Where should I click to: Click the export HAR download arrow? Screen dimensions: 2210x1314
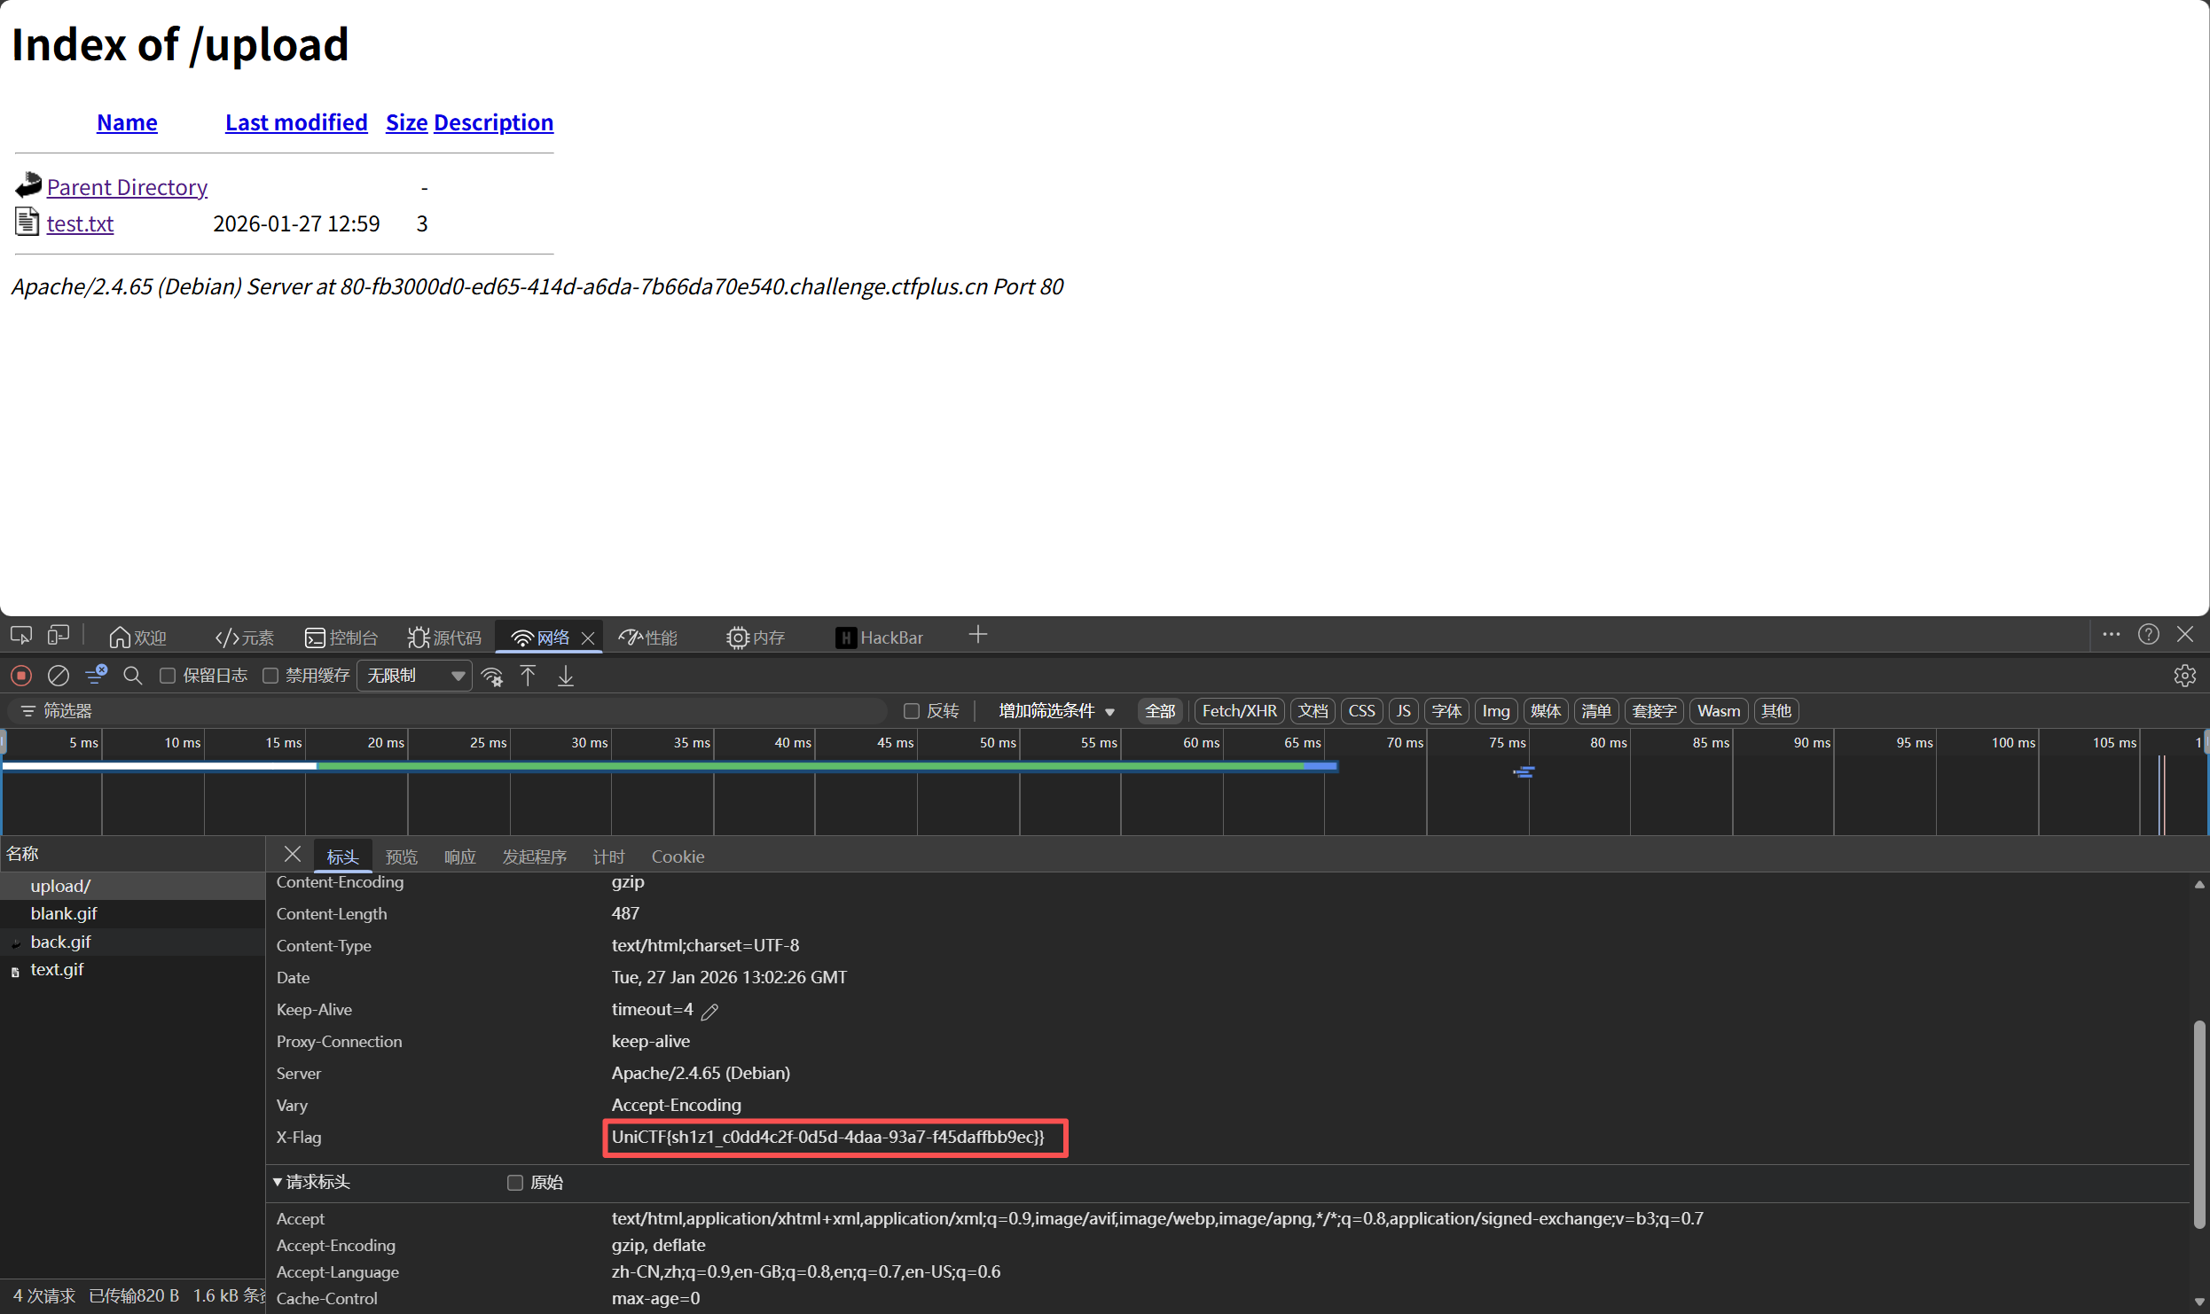566,676
